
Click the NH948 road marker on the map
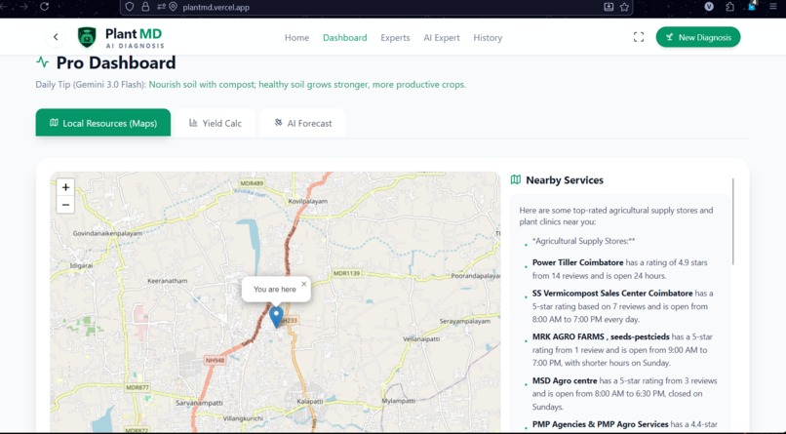pos(216,360)
